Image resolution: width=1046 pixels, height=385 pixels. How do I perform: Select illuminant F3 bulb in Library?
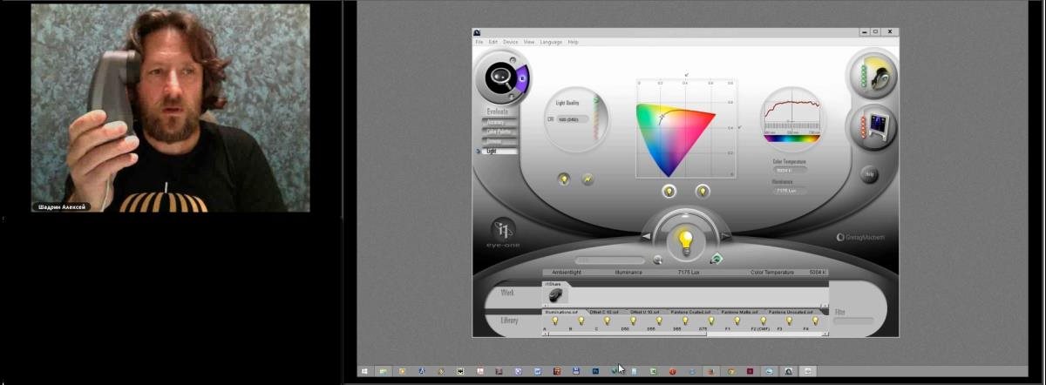click(x=789, y=321)
